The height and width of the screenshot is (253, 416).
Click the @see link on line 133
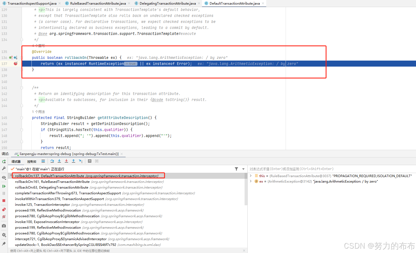click(x=43, y=34)
